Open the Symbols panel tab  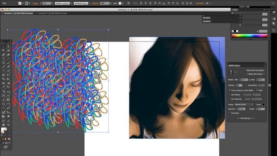click(207, 21)
